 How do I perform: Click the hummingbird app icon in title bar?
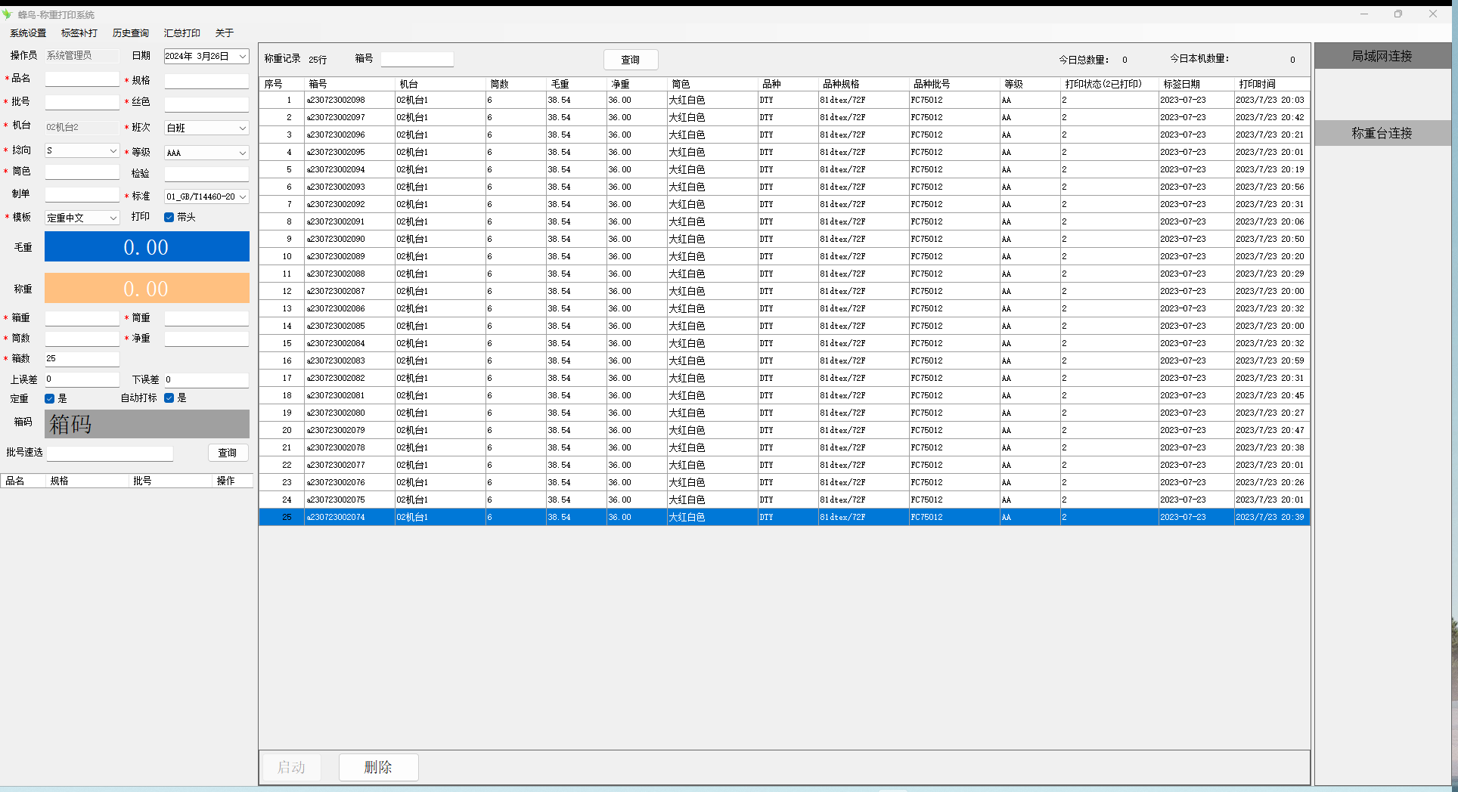click(8, 14)
